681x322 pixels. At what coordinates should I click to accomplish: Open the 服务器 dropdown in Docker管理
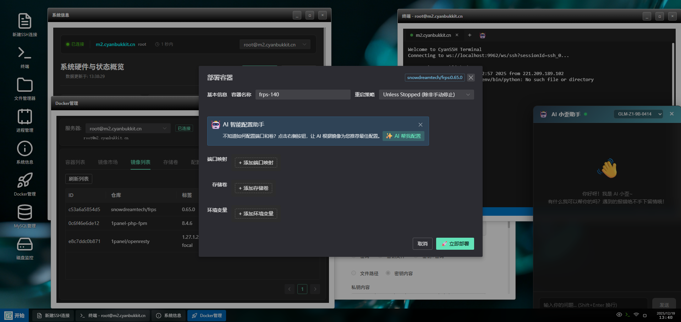click(x=128, y=129)
